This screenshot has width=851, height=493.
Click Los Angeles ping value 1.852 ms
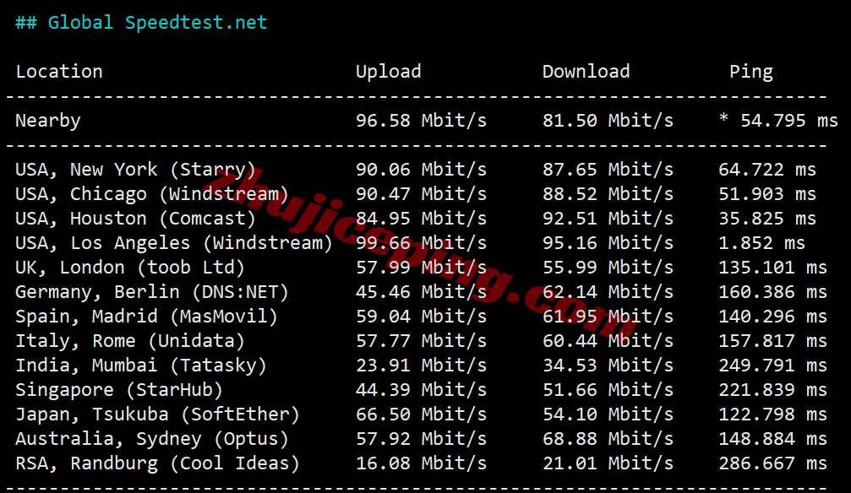[x=762, y=243]
